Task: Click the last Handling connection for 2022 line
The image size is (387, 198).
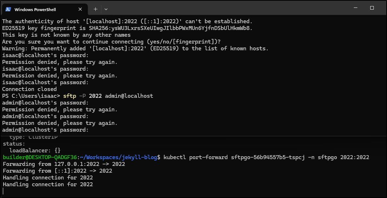Action: click(x=48, y=184)
